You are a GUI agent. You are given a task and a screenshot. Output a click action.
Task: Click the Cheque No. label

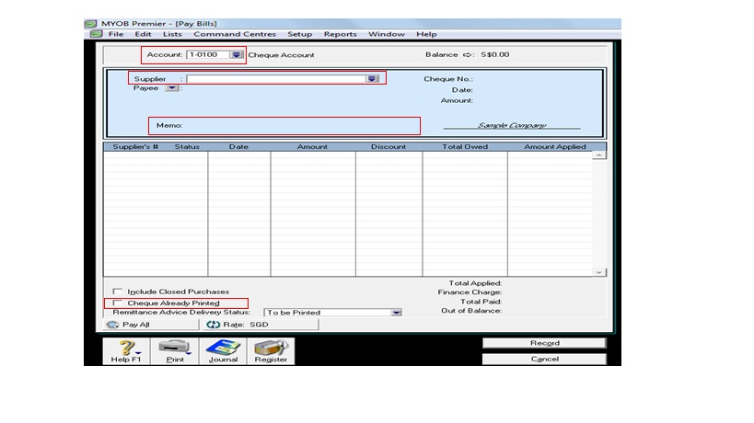click(448, 79)
